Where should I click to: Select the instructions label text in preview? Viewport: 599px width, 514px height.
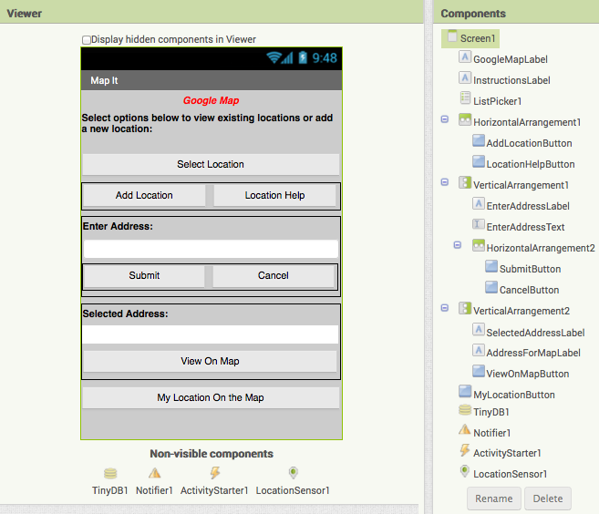click(x=208, y=123)
